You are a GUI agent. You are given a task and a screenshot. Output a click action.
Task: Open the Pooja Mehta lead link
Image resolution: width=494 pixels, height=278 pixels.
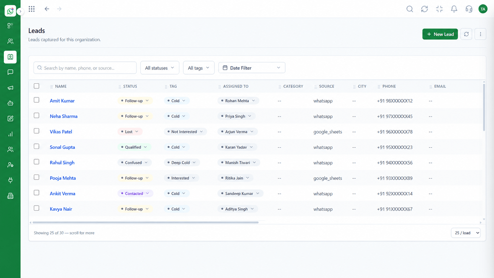(x=63, y=178)
